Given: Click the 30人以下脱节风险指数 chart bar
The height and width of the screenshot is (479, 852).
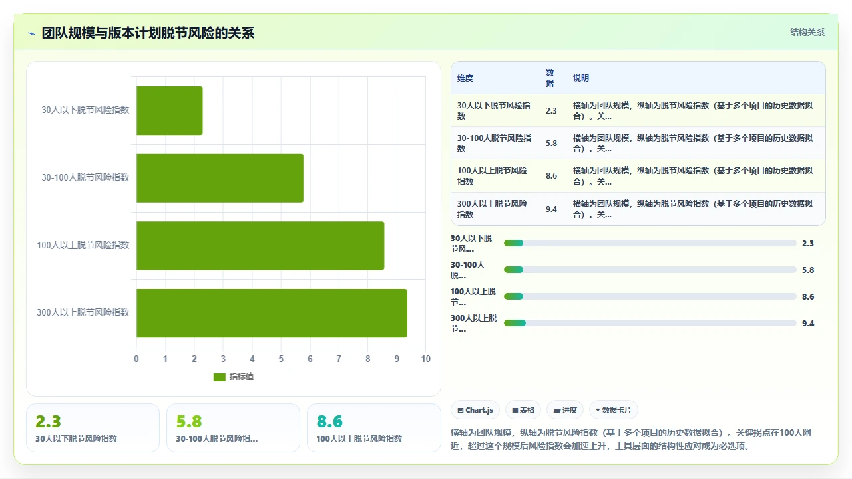Looking at the screenshot, I should [x=170, y=110].
